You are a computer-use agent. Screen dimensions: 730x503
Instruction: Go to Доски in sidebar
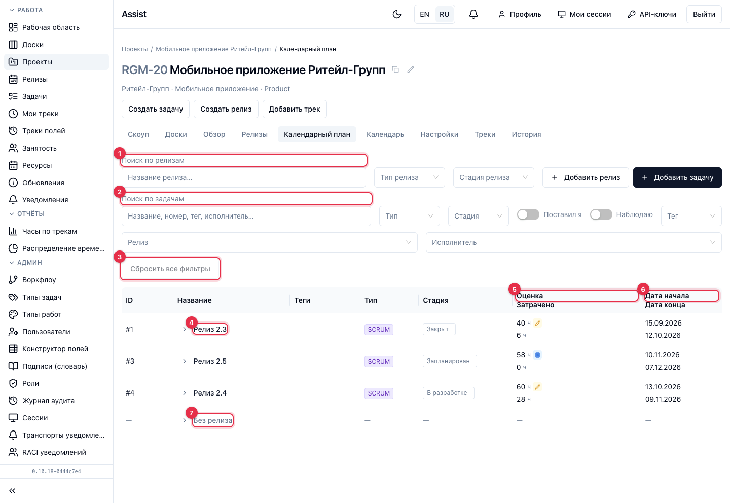56,45
